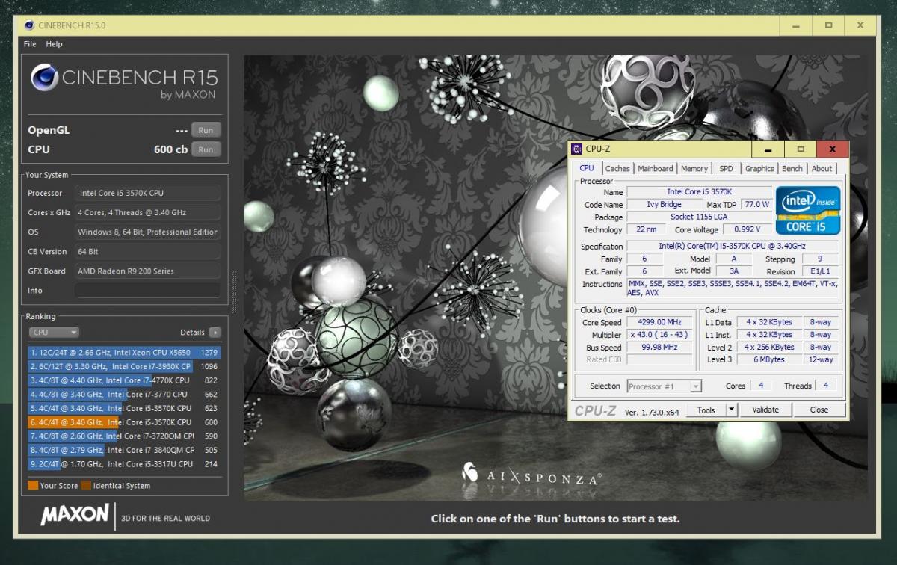Click the Multiplier value x 43.0 (16 - 43)
The width and height of the screenshot is (897, 565).
tap(660, 335)
